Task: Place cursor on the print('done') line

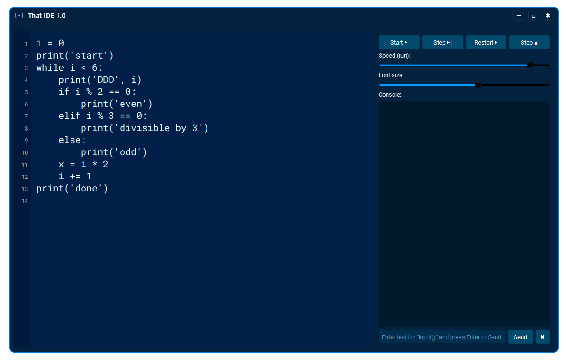Action: pyautogui.click(x=72, y=189)
